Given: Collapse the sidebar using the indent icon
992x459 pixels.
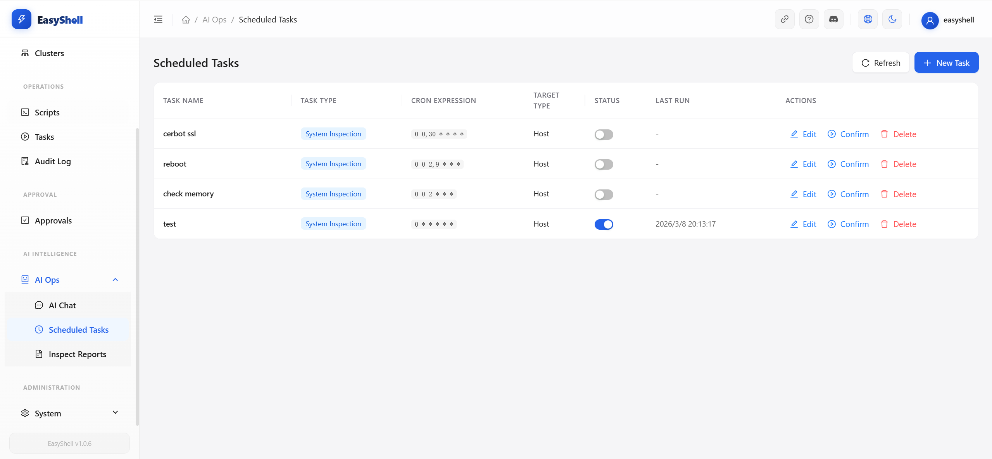Looking at the screenshot, I should (158, 19).
